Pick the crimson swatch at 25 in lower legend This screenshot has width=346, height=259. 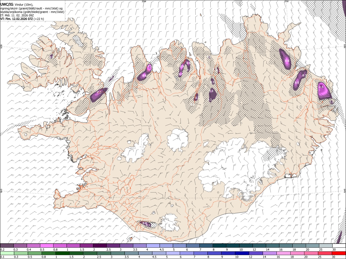point(325,253)
